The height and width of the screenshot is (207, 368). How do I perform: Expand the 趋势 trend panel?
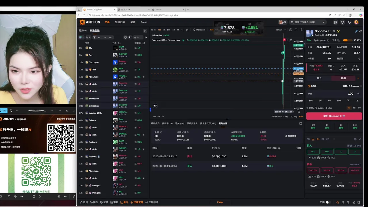pos(83,30)
